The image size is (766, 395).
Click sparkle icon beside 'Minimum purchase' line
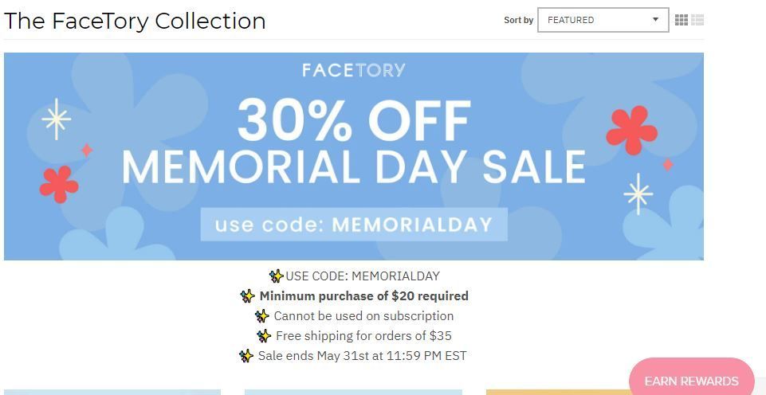248,296
